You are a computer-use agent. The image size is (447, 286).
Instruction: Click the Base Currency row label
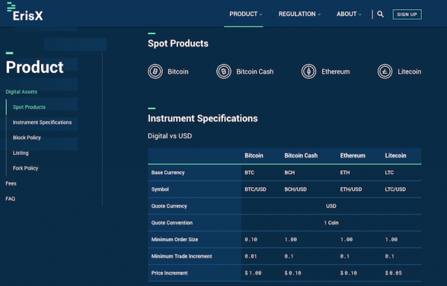168,172
